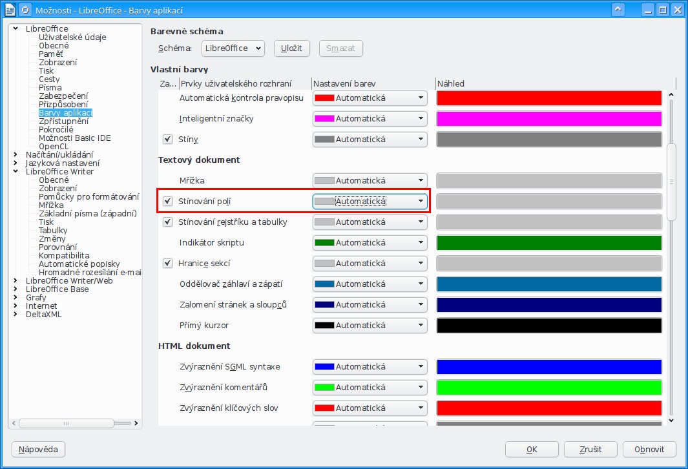Open colour dropdown for Zvýraznění SGML syntaxe
The image size is (688, 469).
370,367
